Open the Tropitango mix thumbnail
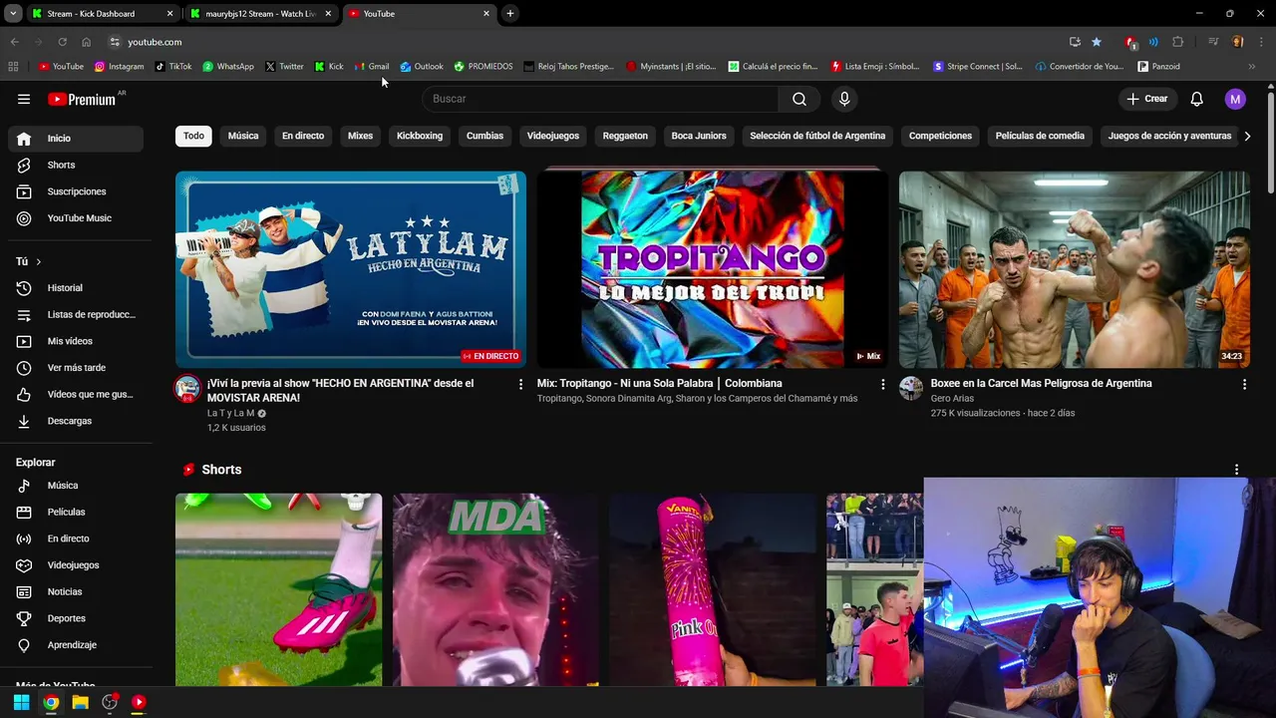This screenshot has height=718, width=1276. [713, 269]
